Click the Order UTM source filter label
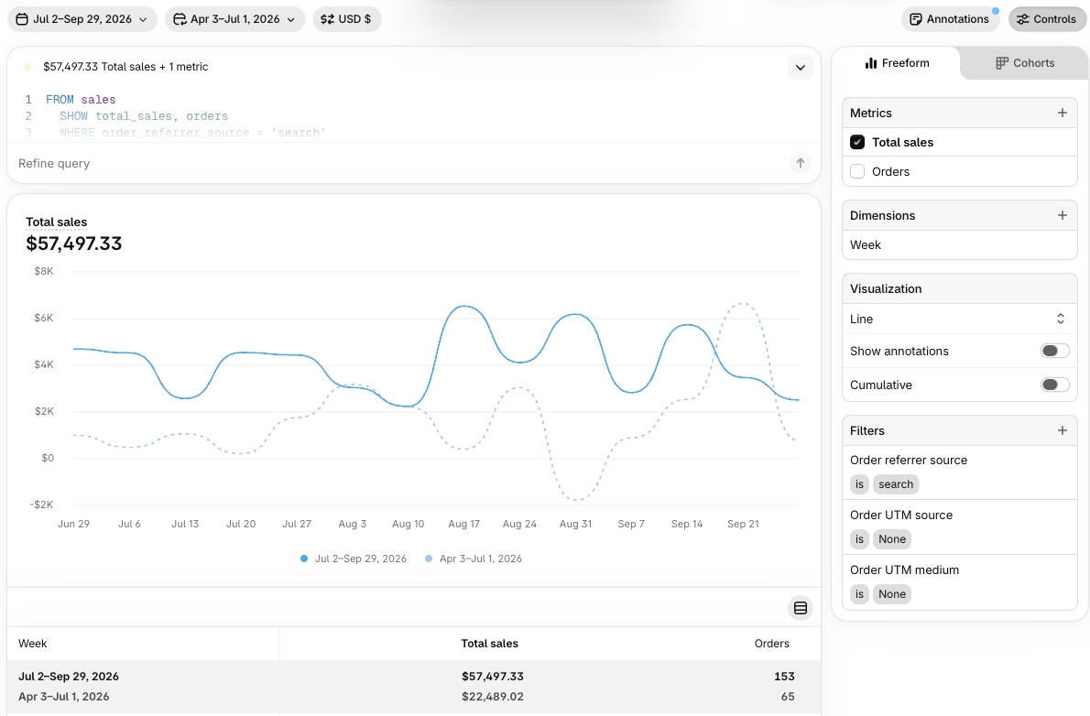Image resolution: width=1090 pixels, height=716 pixels. pyautogui.click(x=901, y=515)
